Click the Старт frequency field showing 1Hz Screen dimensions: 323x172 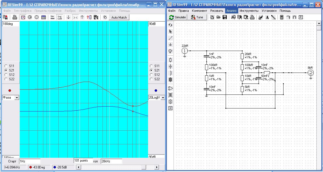click(x=30, y=161)
